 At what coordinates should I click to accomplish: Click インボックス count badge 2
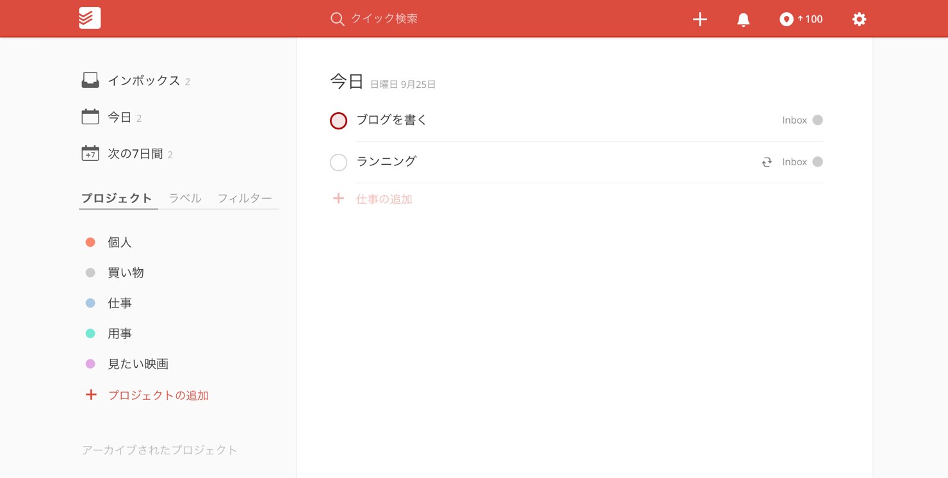tap(188, 82)
